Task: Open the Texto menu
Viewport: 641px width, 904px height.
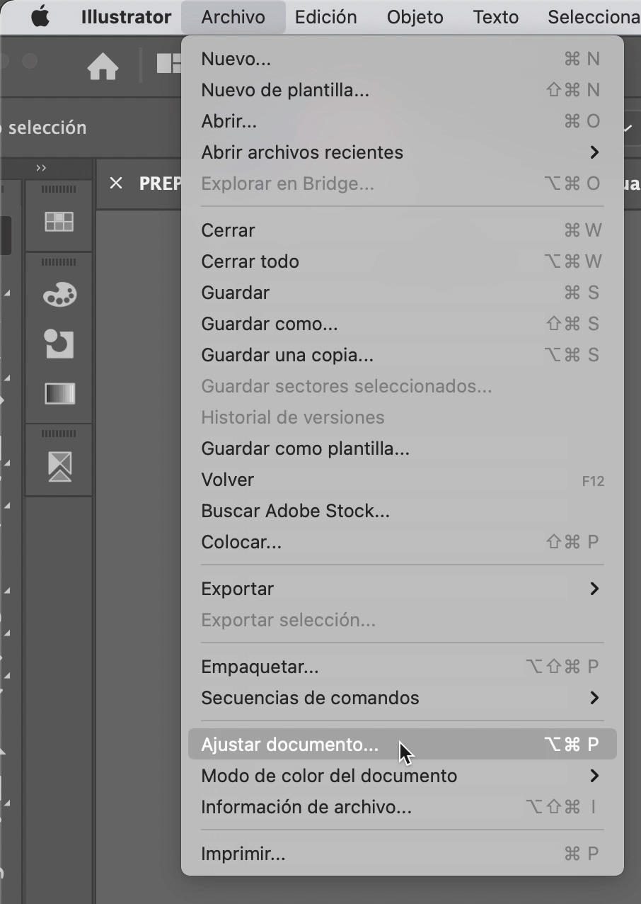Action: (495, 16)
